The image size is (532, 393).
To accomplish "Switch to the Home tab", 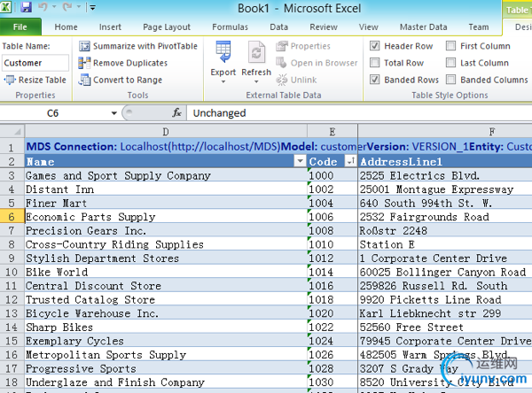I will [x=66, y=27].
